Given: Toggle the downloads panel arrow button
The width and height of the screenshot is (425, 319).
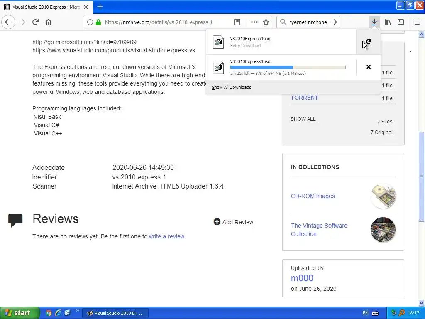Looking at the screenshot, I should point(374,22).
